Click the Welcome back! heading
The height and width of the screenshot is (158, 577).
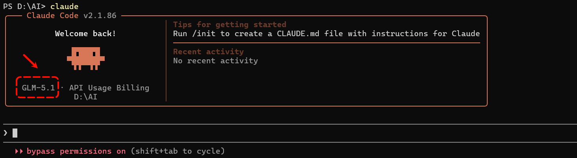coord(85,34)
